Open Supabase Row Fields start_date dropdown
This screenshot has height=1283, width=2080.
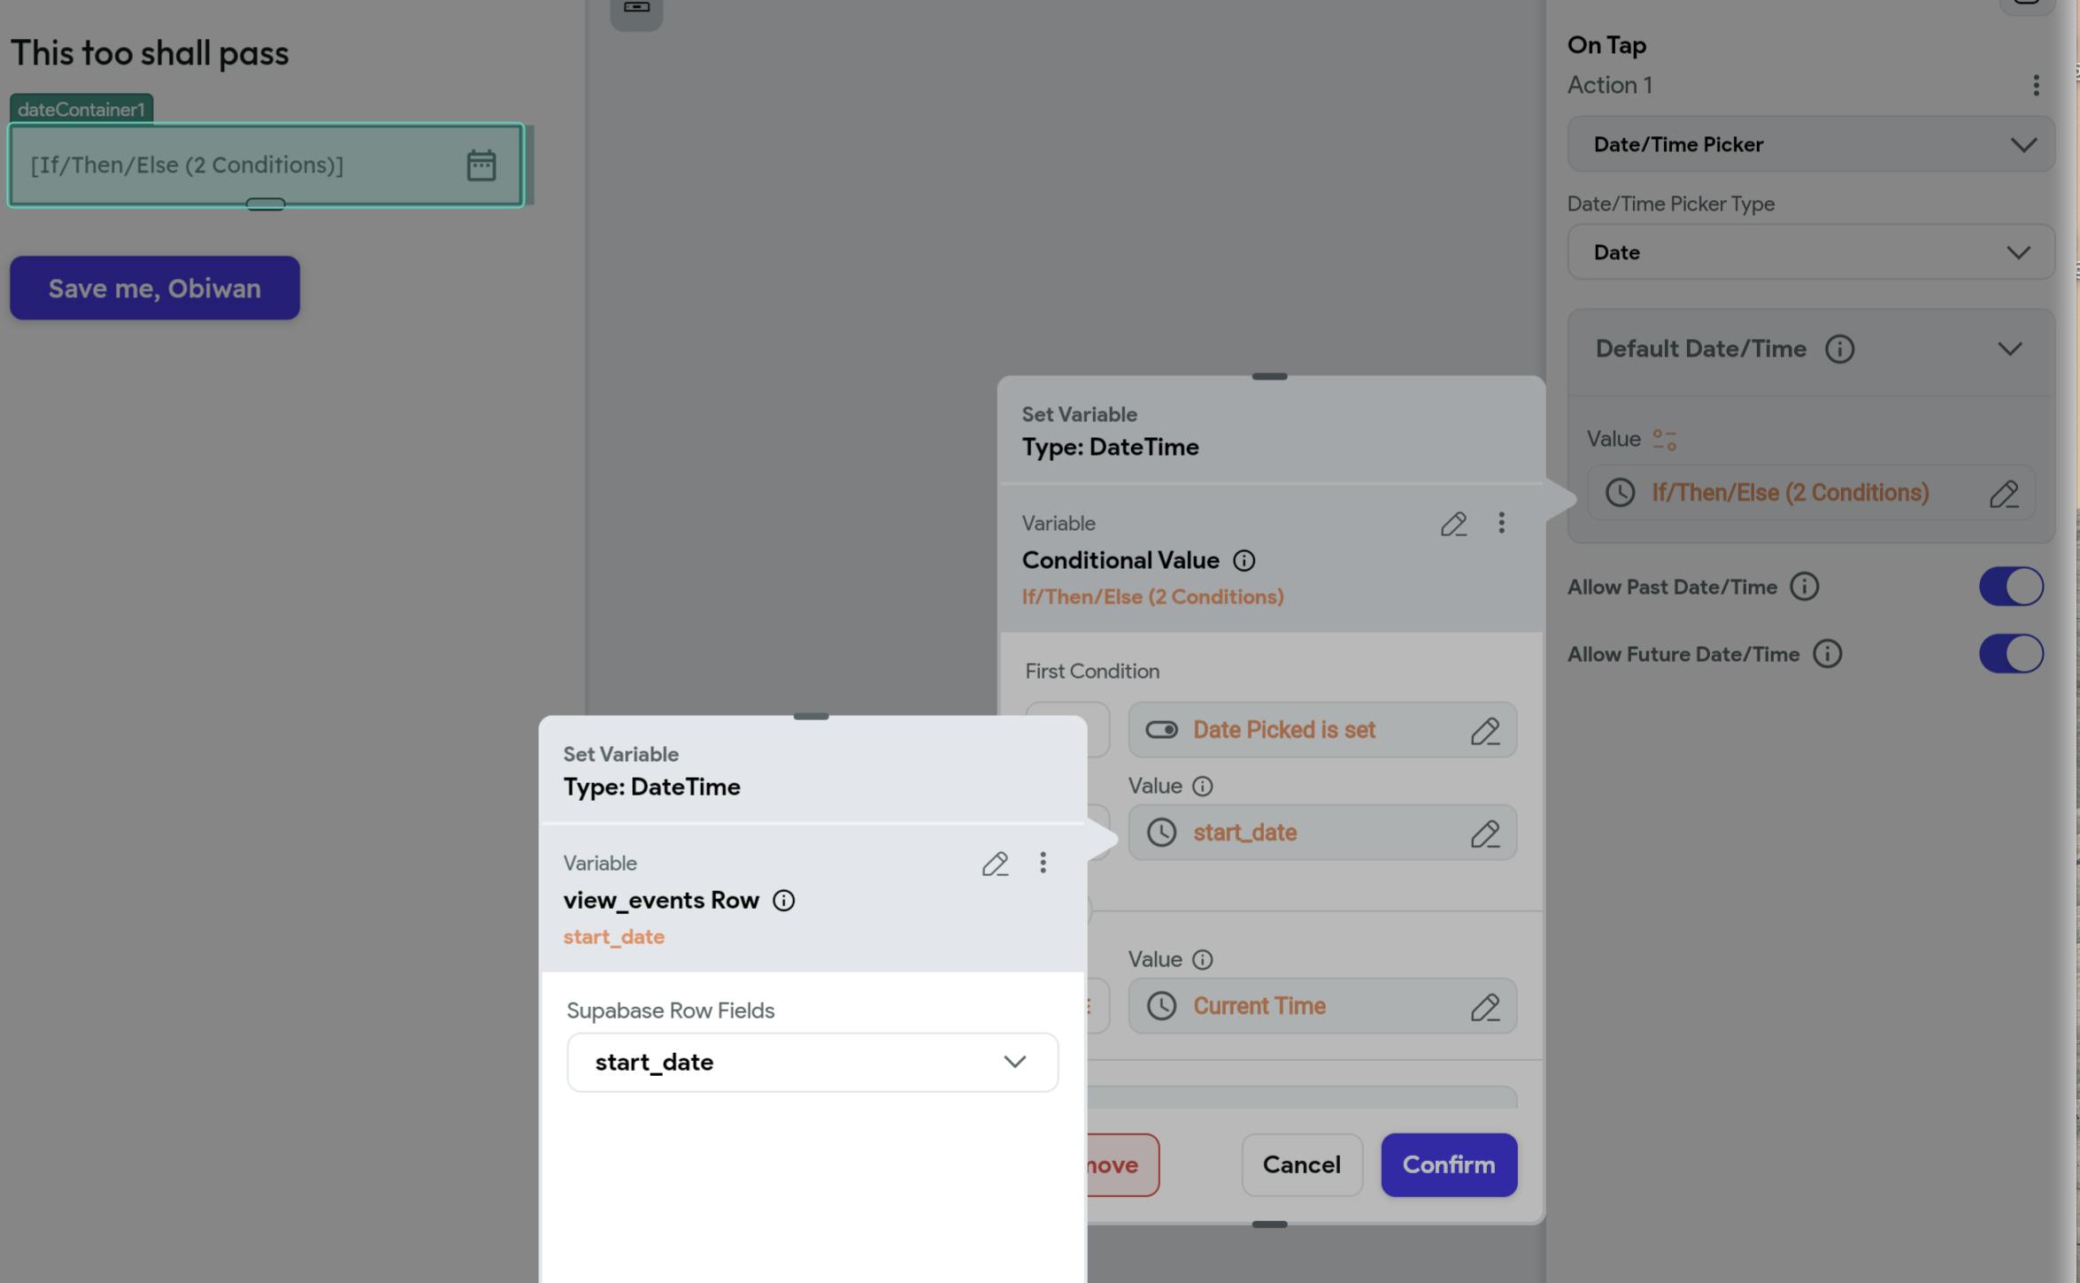[812, 1063]
